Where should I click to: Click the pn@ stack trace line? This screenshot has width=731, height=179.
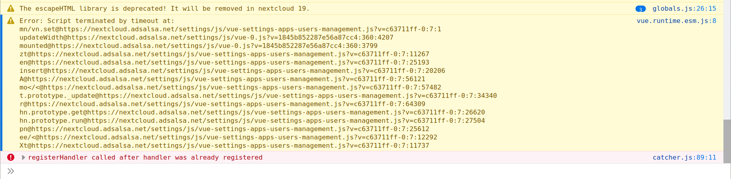click(224, 129)
